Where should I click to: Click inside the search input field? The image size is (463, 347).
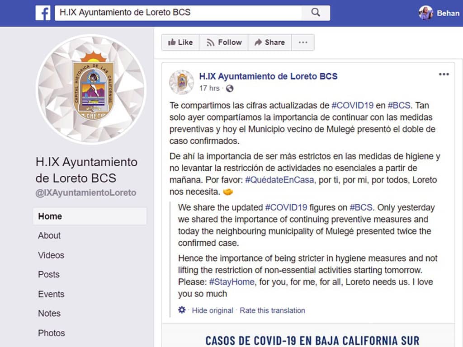(181, 13)
